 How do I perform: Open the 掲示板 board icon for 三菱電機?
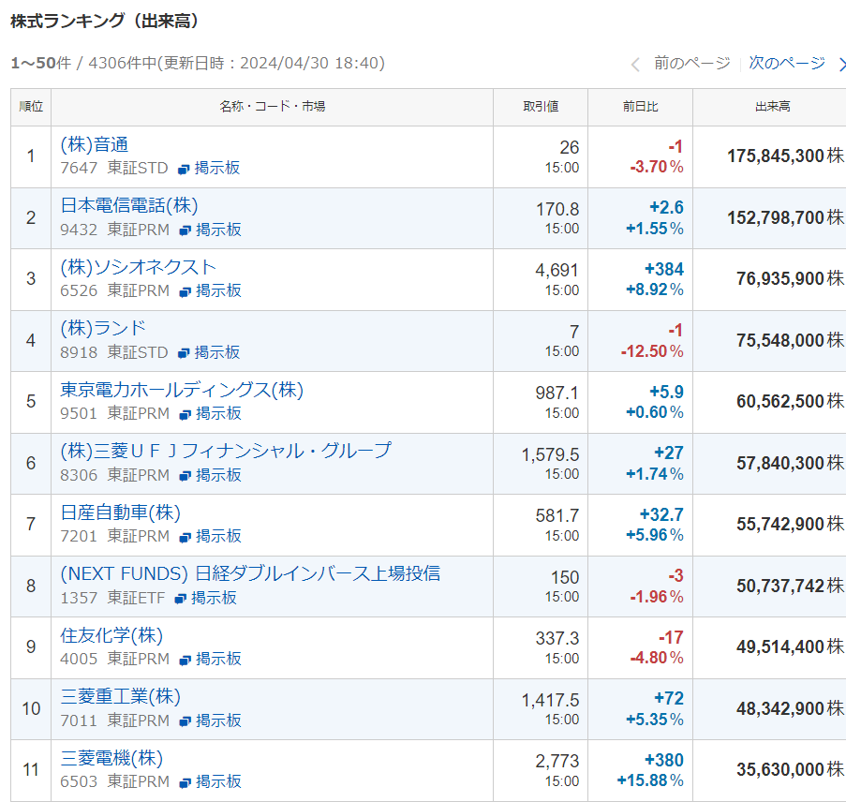click(186, 782)
